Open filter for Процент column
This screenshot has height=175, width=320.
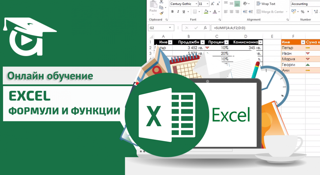point(226,42)
